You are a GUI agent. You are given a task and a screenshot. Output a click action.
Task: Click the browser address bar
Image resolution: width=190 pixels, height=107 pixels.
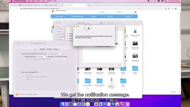pyautogui.click(x=91, y=9)
